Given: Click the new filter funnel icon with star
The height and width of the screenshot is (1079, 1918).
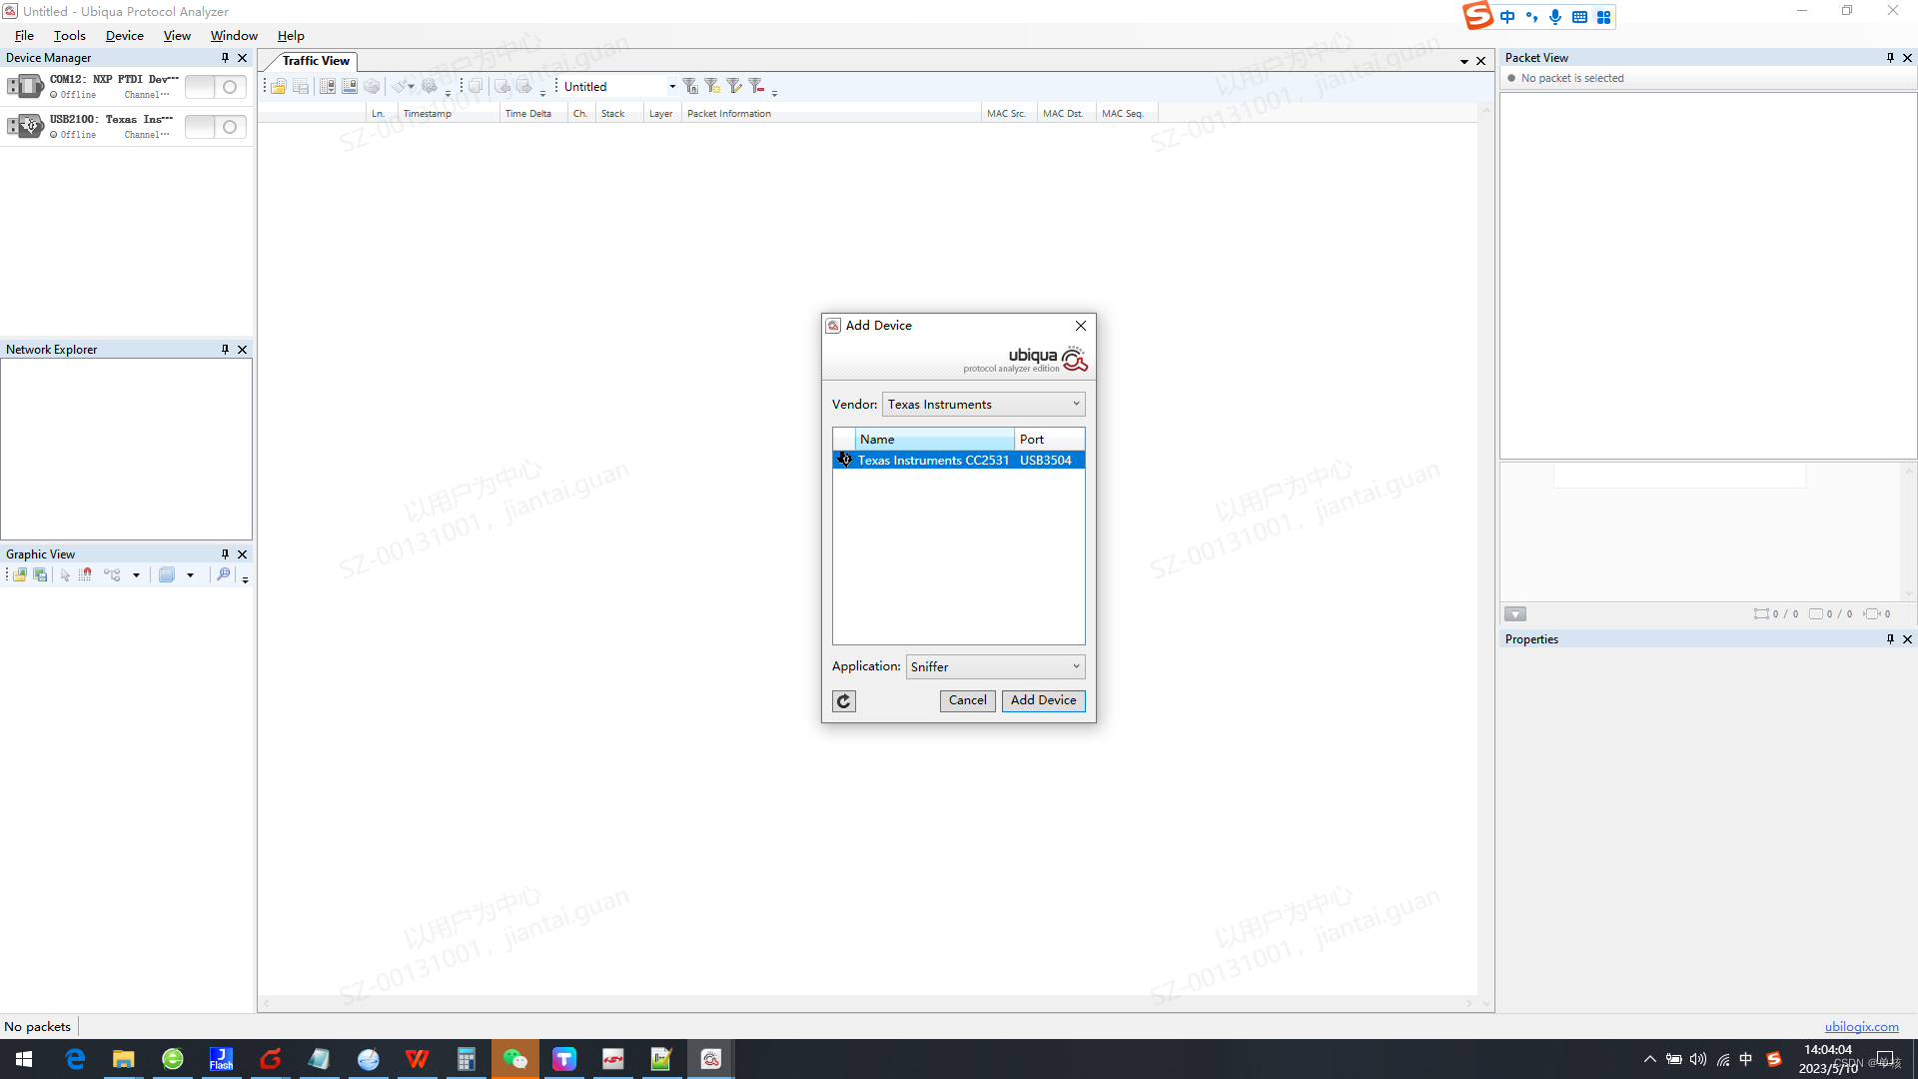Looking at the screenshot, I should pos(712,87).
